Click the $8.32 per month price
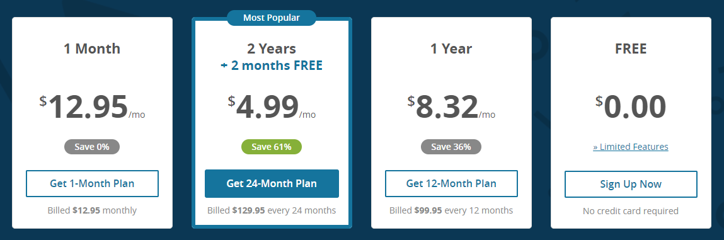 (451, 107)
